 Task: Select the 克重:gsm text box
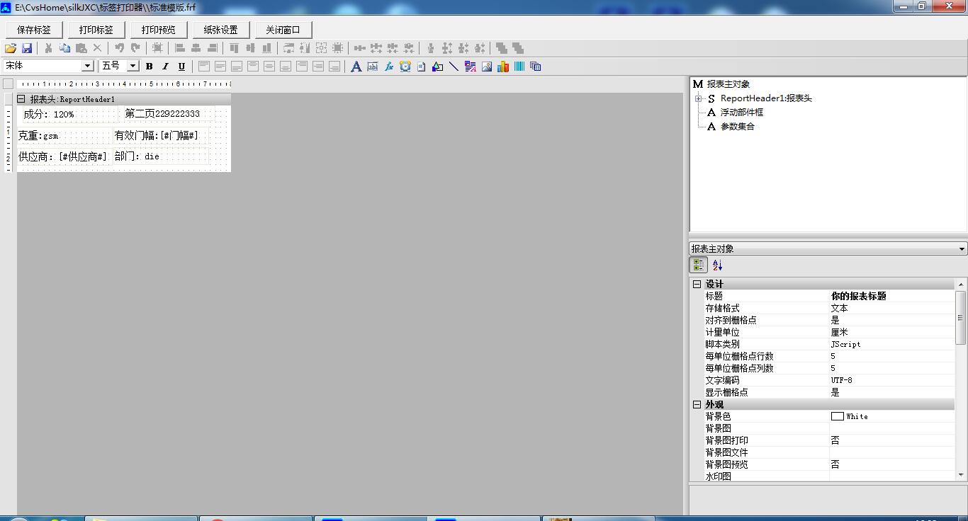pyautogui.click(x=64, y=135)
